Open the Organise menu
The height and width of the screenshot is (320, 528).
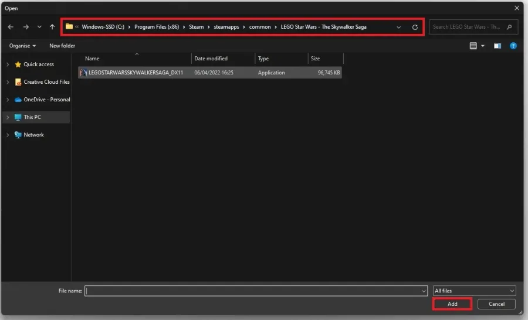pyautogui.click(x=22, y=46)
